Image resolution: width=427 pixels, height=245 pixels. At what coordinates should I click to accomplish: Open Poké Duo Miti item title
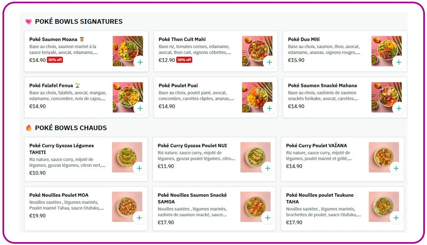[304, 40]
